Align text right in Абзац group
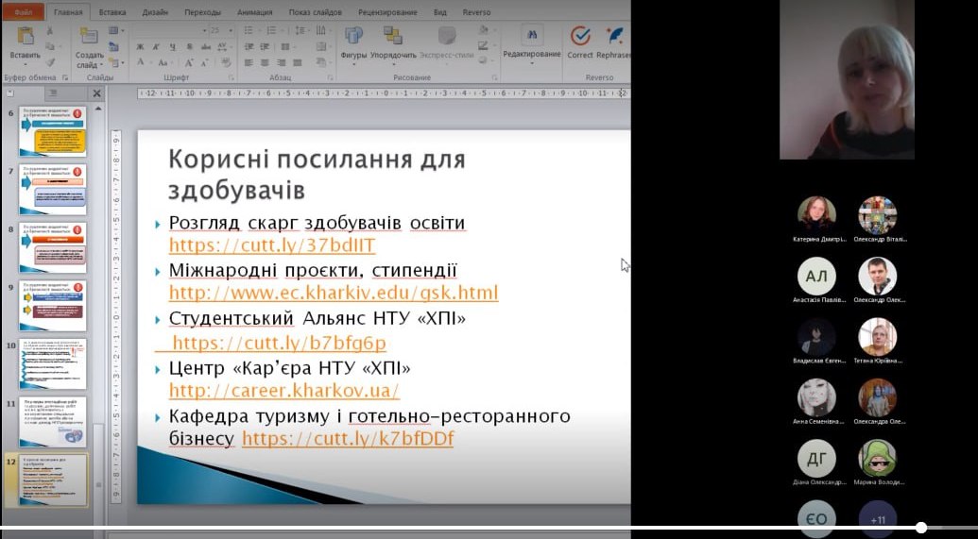This screenshot has width=978, height=539. (x=281, y=62)
